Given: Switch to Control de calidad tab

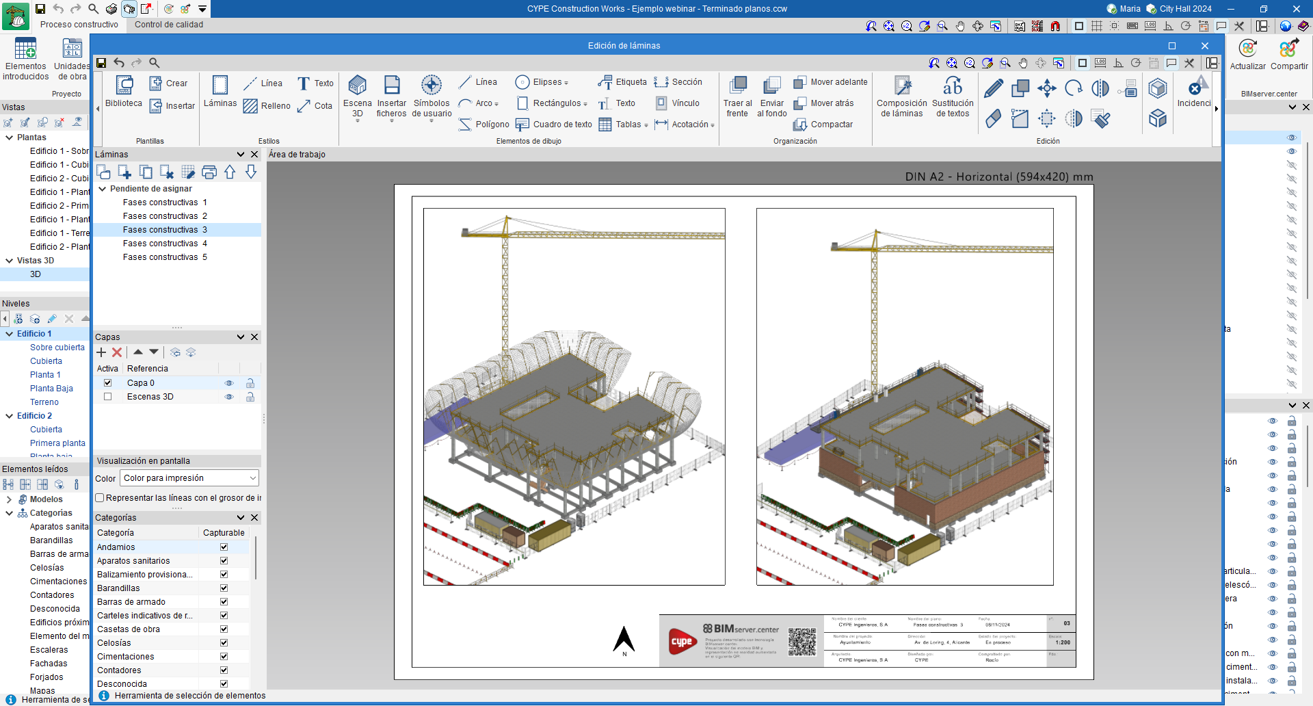Looking at the screenshot, I should 169,25.
